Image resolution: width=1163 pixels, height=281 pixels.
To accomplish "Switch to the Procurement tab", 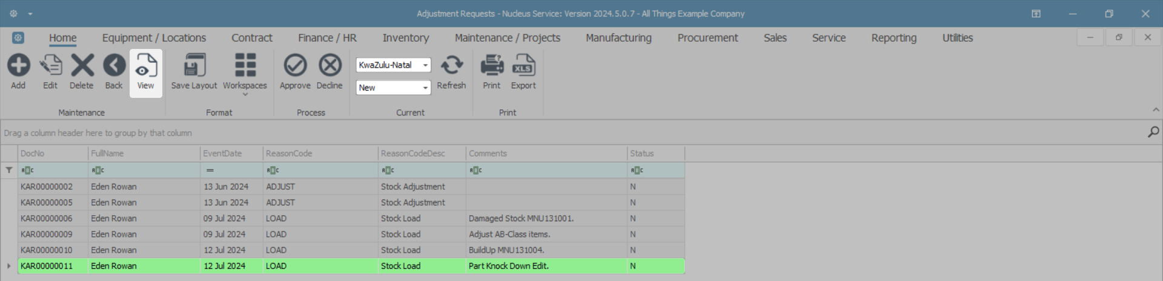I will (707, 38).
